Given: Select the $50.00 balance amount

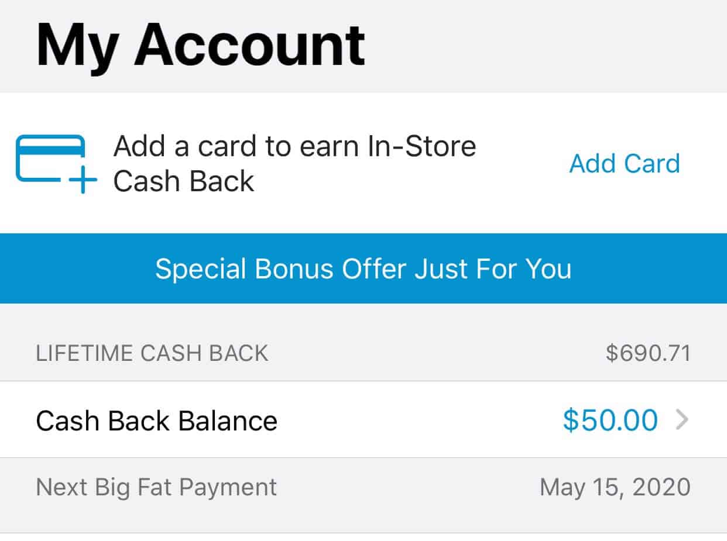Looking at the screenshot, I should 610,421.
